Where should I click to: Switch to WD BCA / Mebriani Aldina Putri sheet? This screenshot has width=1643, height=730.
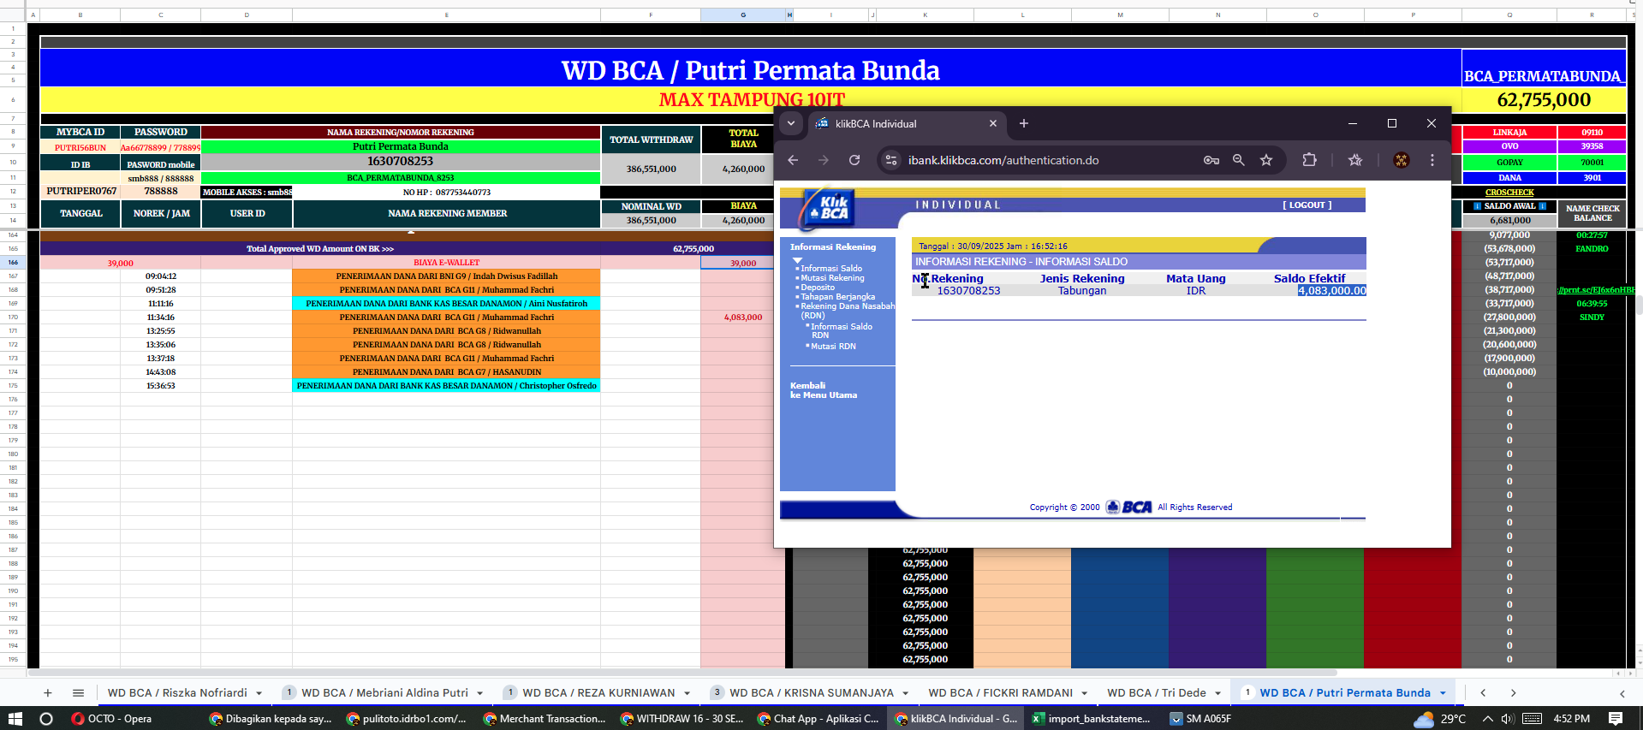click(384, 693)
